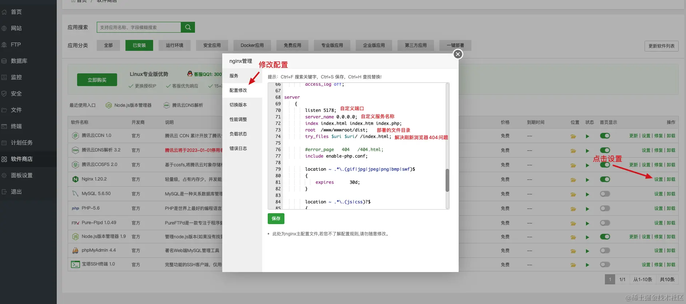The height and width of the screenshot is (304, 686).
Task: Open folder icon for Pure-Ftpd 1.0.49
Action: (573, 223)
